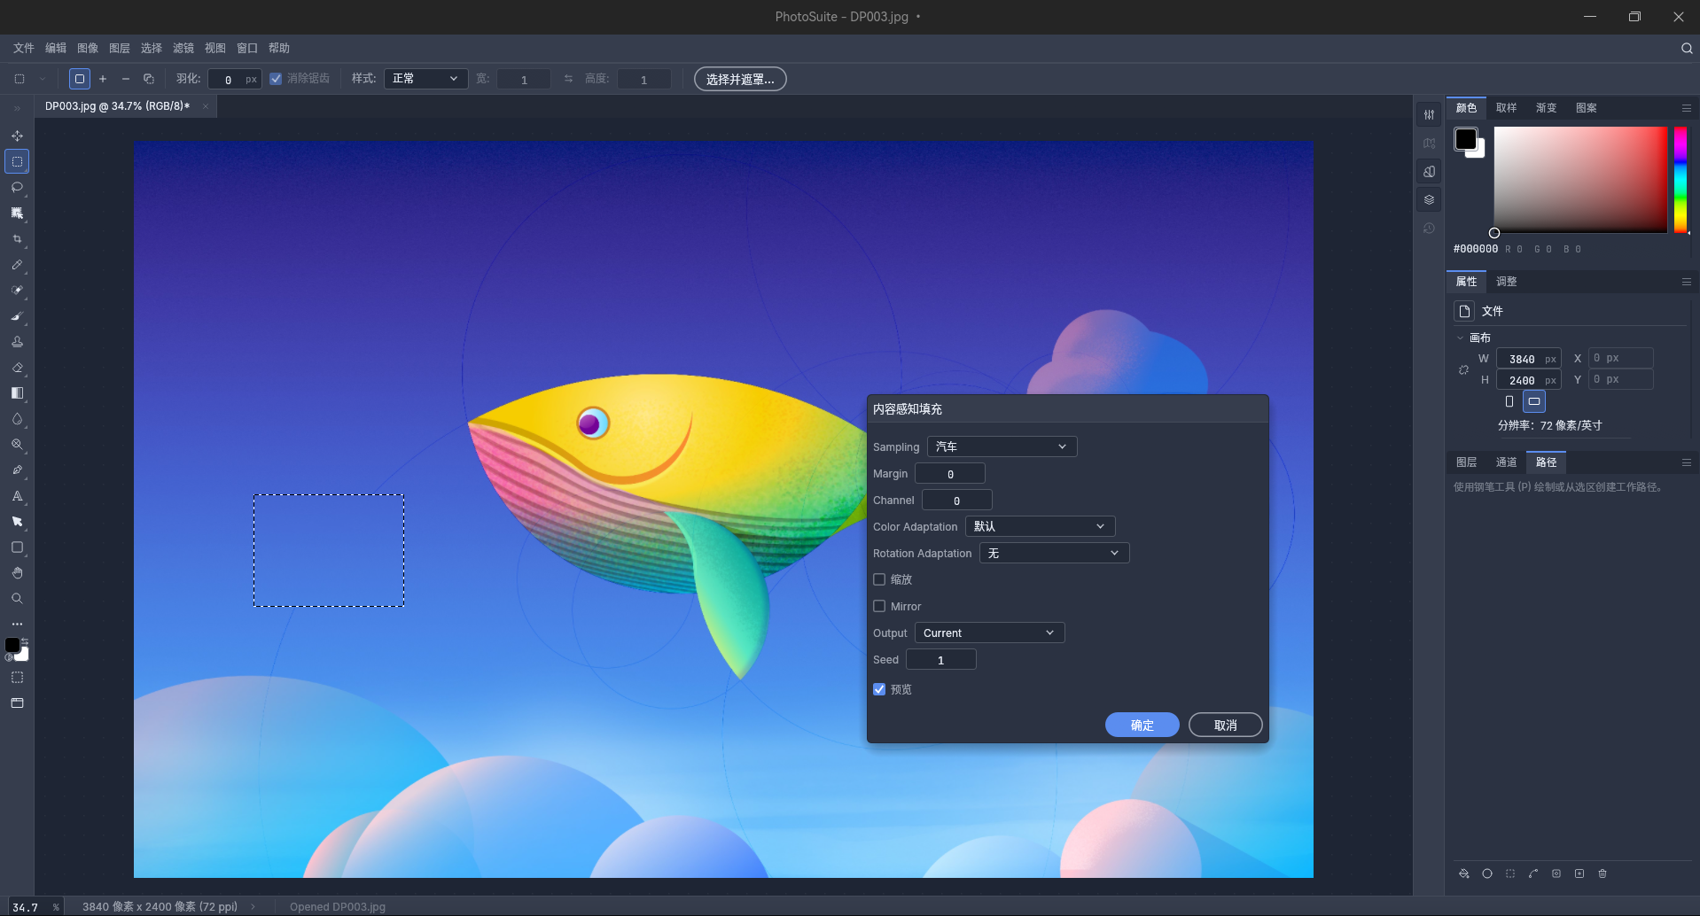Click the 选择并遮罩... button
The image size is (1700, 916).
(740, 79)
